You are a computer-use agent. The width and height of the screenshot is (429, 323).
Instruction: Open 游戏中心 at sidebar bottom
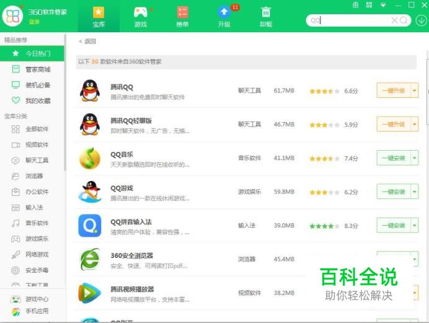pyautogui.click(x=30, y=299)
